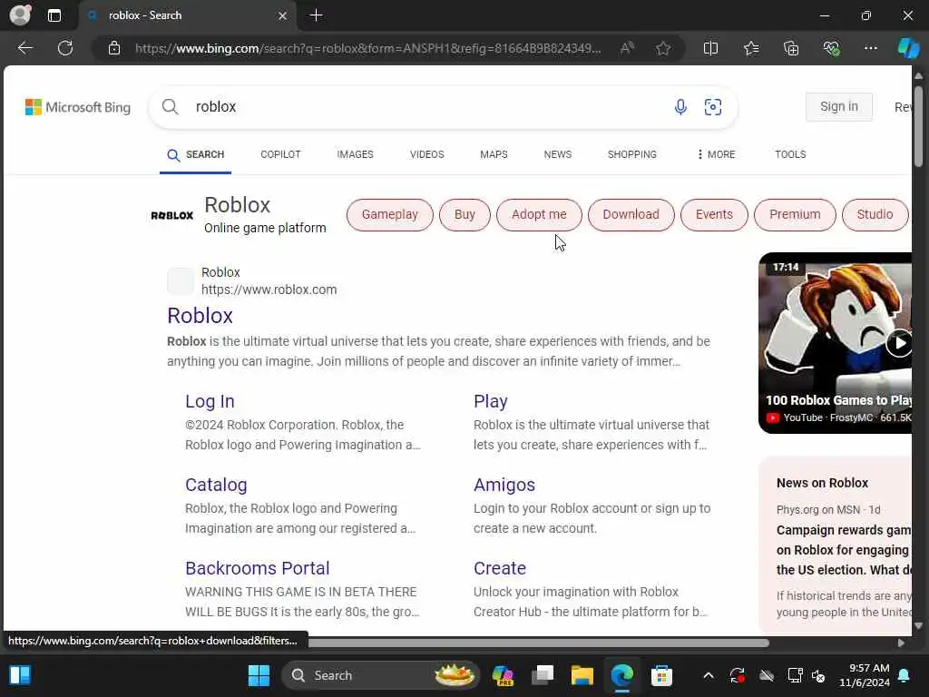
Task: Open the main Roblox result title
Action: 200,315
